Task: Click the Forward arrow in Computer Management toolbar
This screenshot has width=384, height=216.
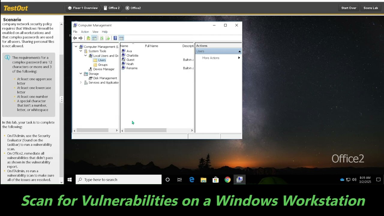Action: pos(80,38)
